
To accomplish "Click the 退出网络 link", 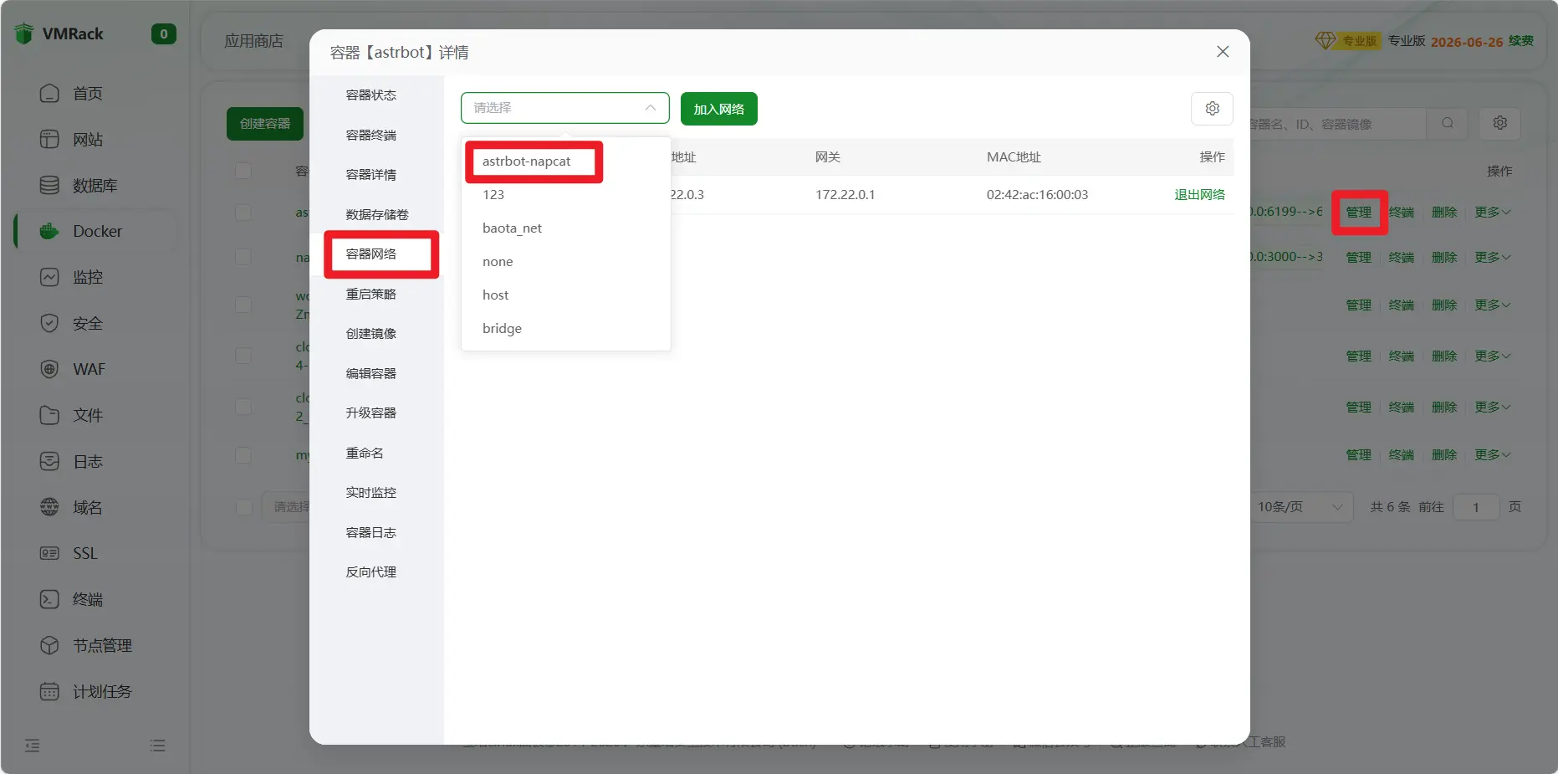I will pyautogui.click(x=1198, y=195).
